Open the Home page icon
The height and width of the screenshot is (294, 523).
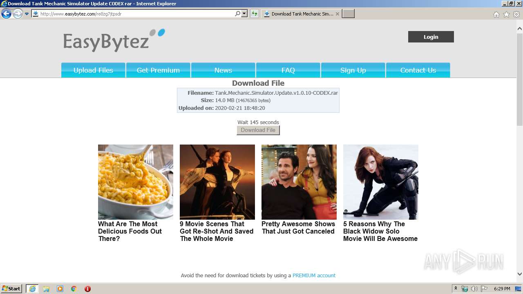(x=496, y=14)
